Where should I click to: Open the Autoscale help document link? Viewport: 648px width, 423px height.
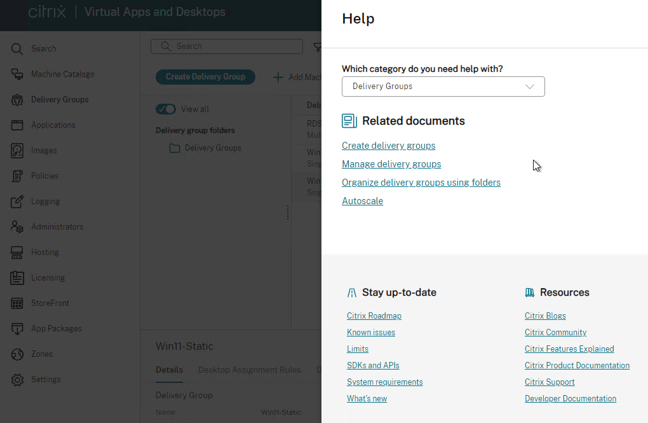362,201
